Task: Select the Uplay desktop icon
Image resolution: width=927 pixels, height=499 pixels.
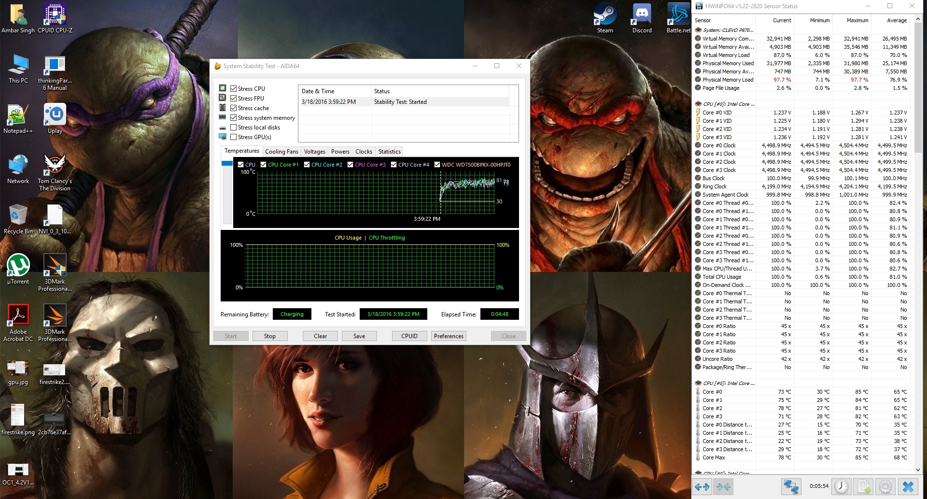Action: 55,119
